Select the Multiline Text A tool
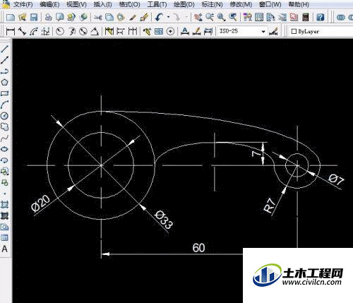The width and height of the screenshot is (353, 303). pyautogui.click(x=5, y=249)
